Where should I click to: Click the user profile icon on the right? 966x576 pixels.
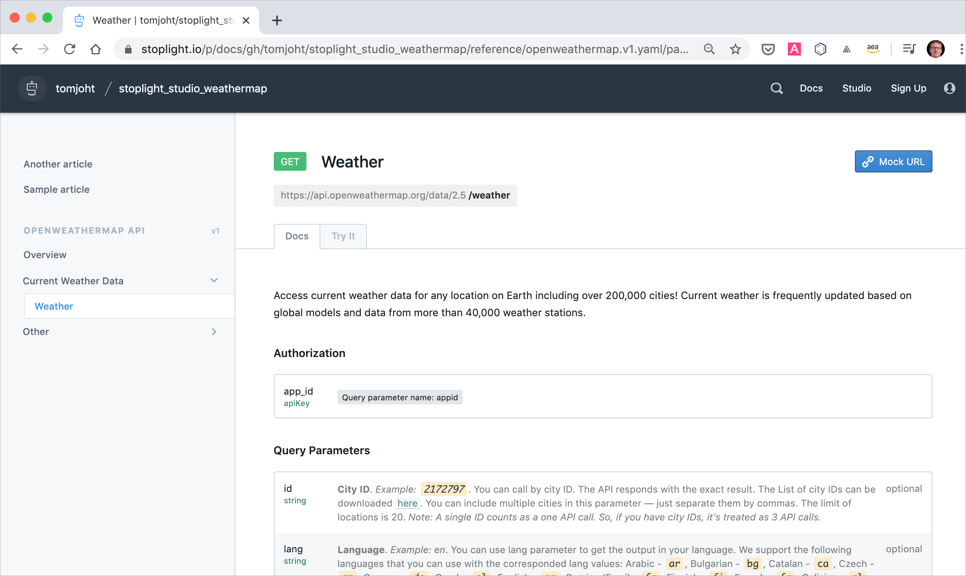949,89
